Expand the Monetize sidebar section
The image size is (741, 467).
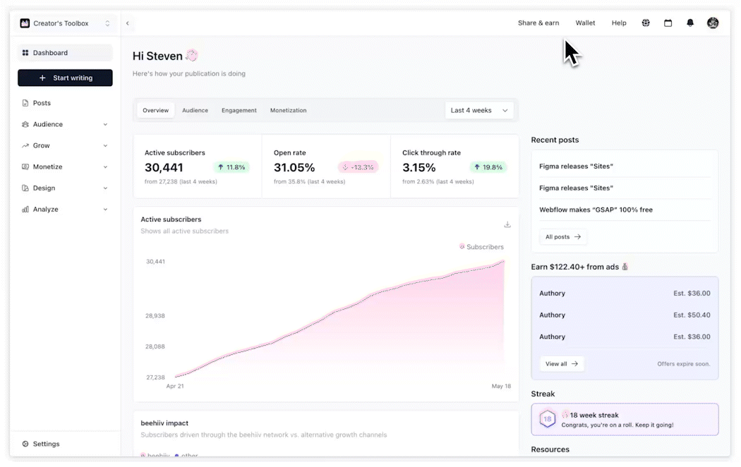click(x=65, y=166)
